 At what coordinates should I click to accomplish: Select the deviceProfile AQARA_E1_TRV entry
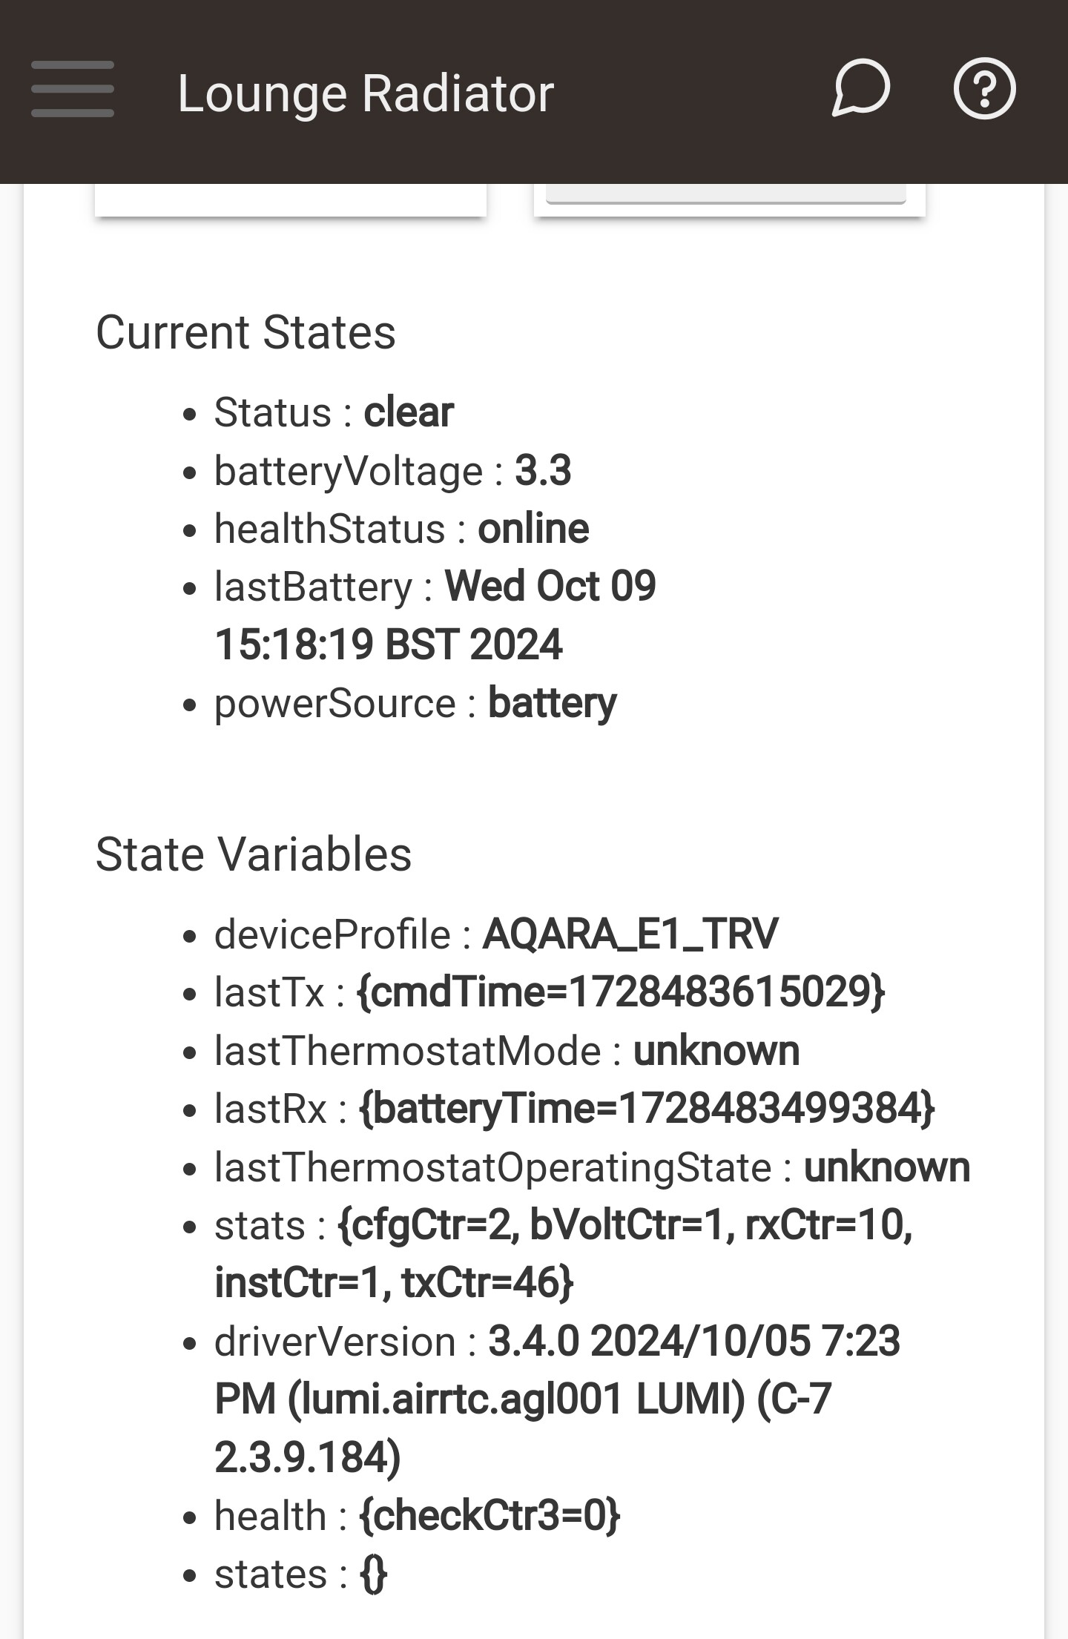(496, 934)
